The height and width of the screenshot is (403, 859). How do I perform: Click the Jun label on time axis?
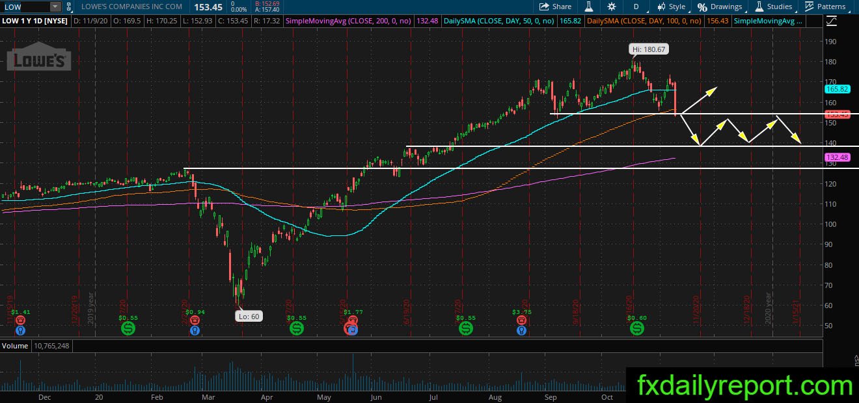click(376, 396)
